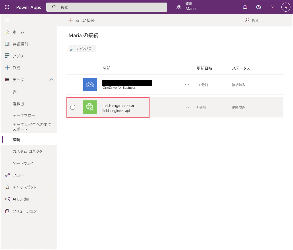
Task: Click the field-engineer-api connector icon
Action: coord(90,107)
